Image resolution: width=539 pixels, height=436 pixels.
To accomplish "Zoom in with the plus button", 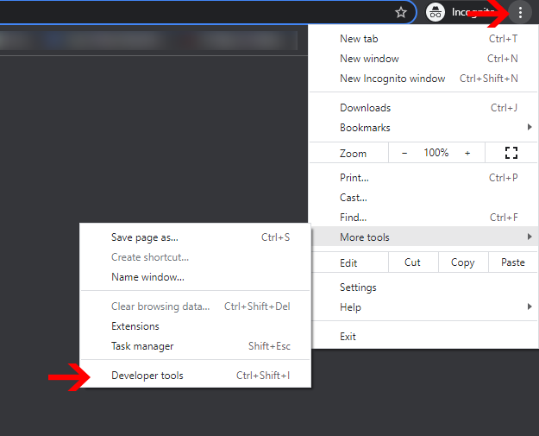I will (x=467, y=153).
